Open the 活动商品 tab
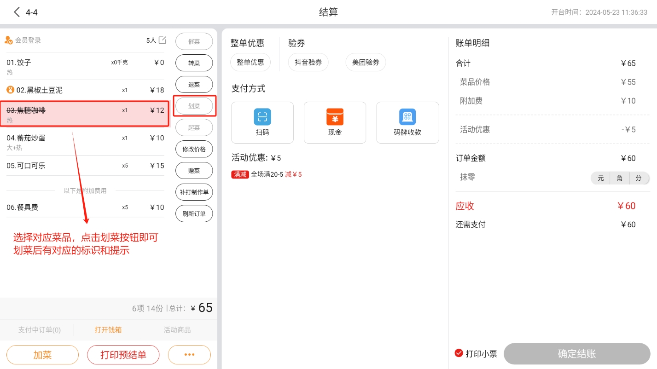Screen dimensions: 657x369 click(177, 330)
